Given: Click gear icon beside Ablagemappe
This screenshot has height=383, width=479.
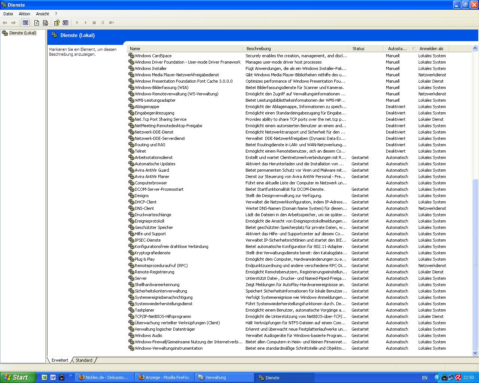Looking at the screenshot, I should [131, 106].
